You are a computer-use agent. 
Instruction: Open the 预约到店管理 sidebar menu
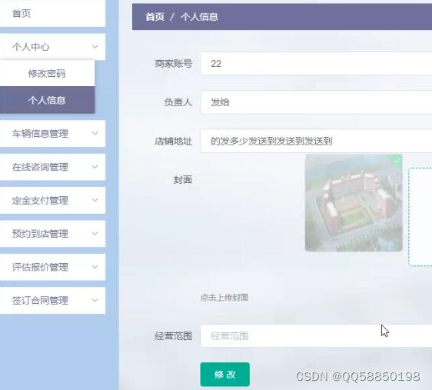point(52,233)
